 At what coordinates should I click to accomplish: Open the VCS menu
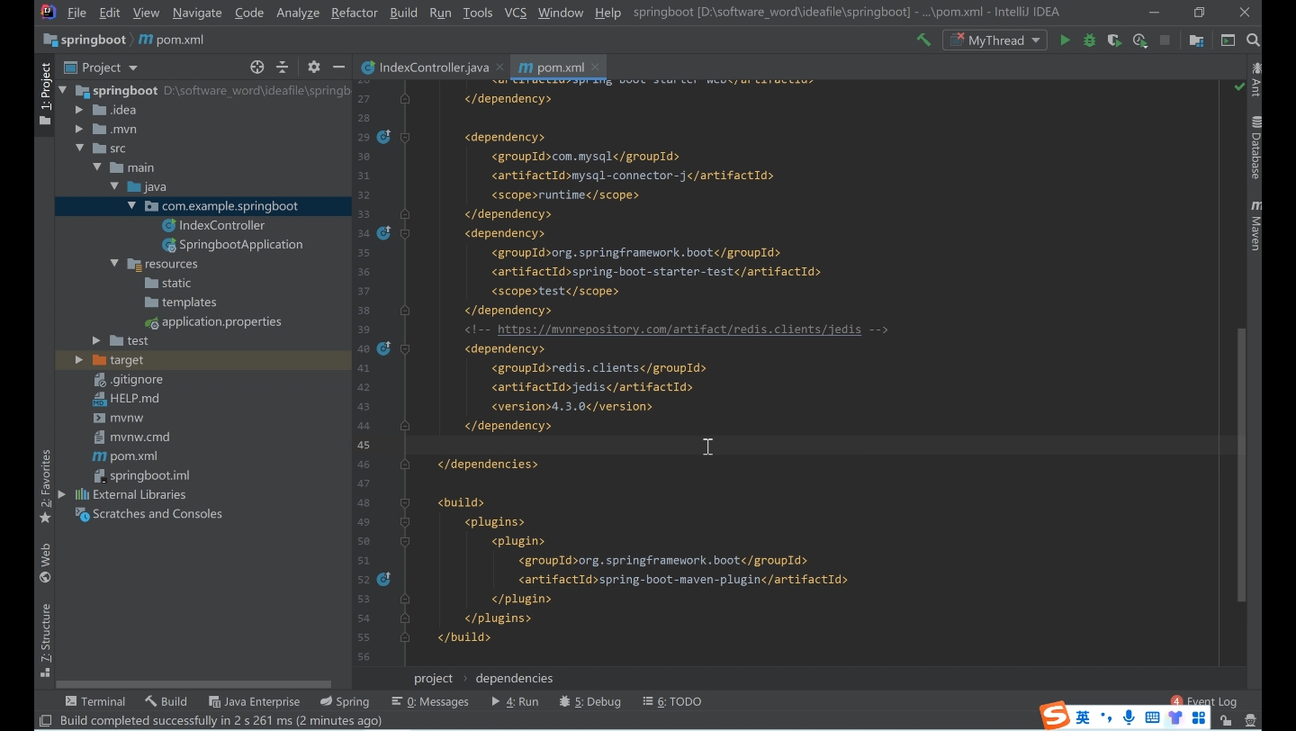pyautogui.click(x=516, y=13)
